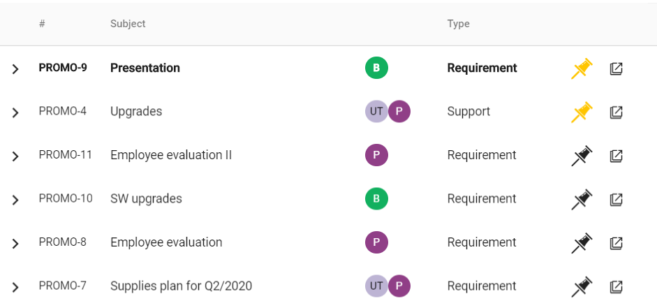Open PROMO-9 Presentation in new window
The width and height of the screenshot is (657, 308).
click(x=616, y=68)
